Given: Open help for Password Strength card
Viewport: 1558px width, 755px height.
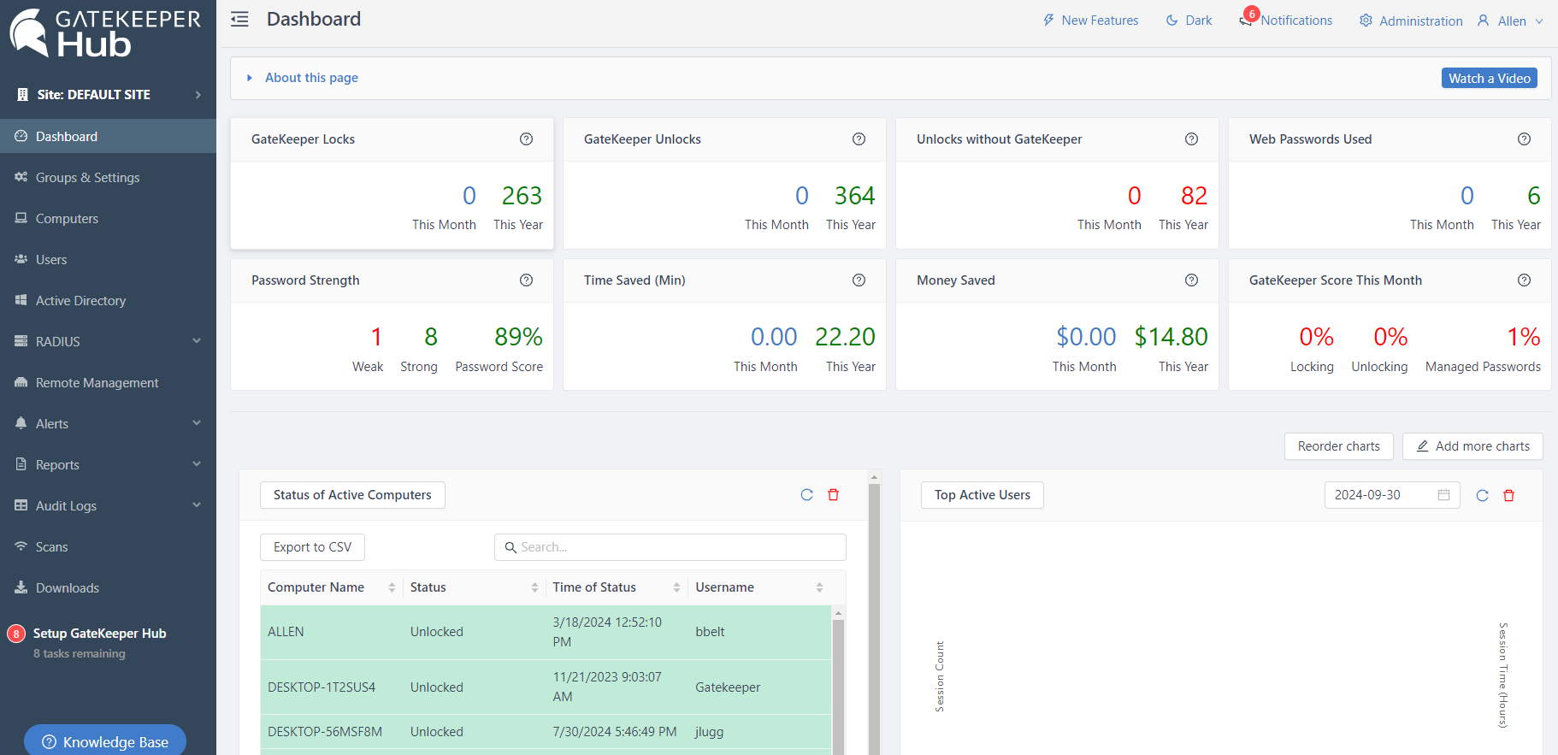Looking at the screenshot, I should pos(527,280).
